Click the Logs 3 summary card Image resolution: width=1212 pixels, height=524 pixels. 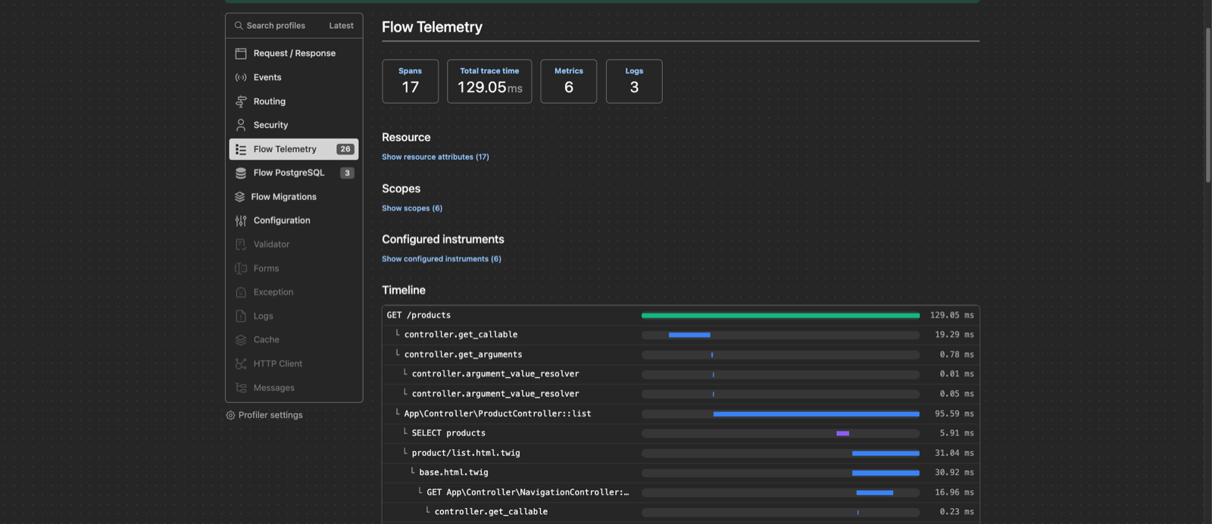click(634, 81)
